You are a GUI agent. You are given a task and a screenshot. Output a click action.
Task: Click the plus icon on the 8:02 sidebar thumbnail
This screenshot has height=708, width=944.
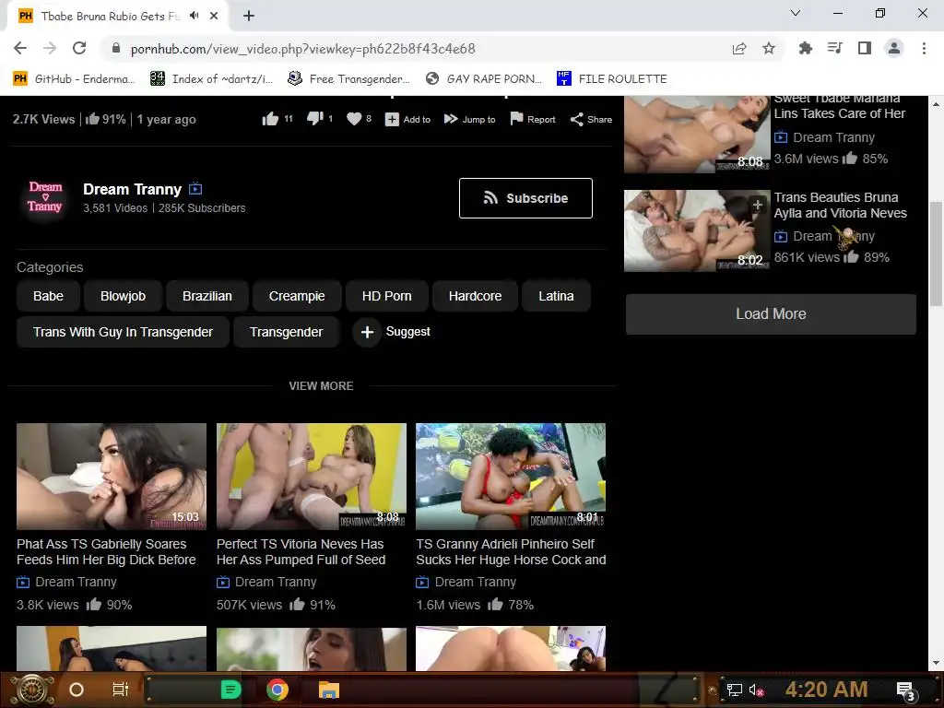click(x=758, y=205)
